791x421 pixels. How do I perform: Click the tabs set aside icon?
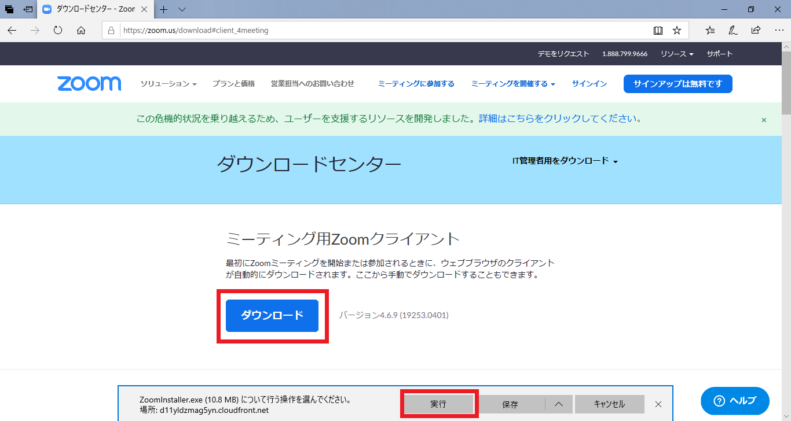[9, 9]
